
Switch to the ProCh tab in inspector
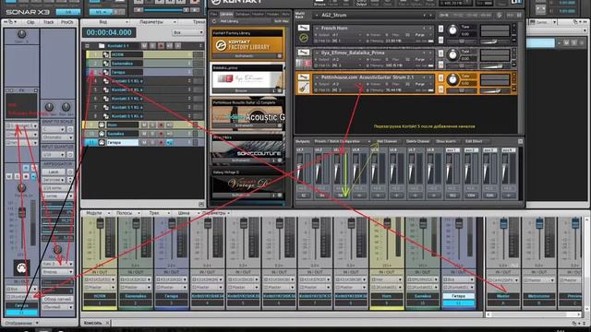coord(67,22)
